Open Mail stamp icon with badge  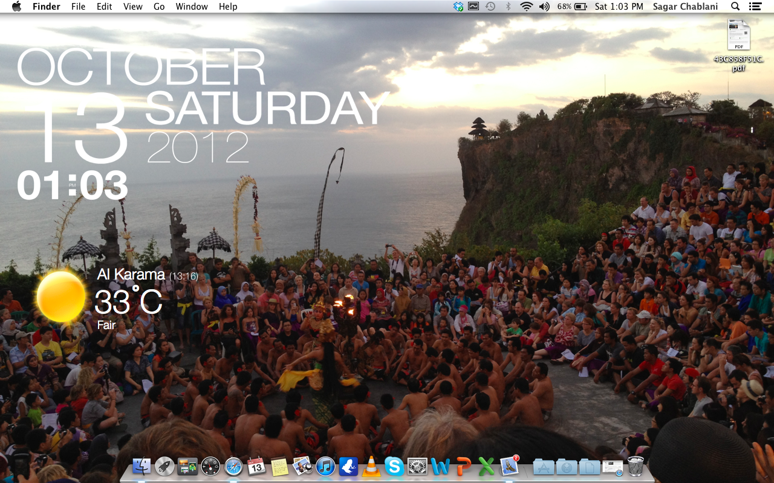[510, 465]
